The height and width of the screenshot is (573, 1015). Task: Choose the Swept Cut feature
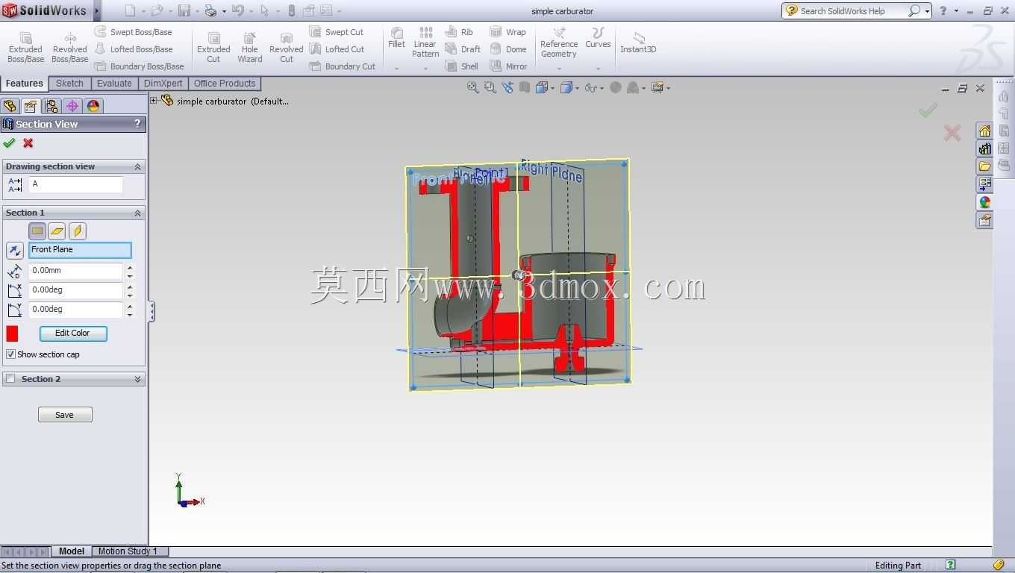337,32
